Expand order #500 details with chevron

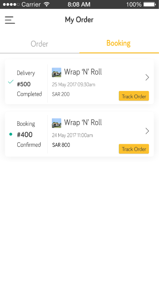tap(147, 78)
